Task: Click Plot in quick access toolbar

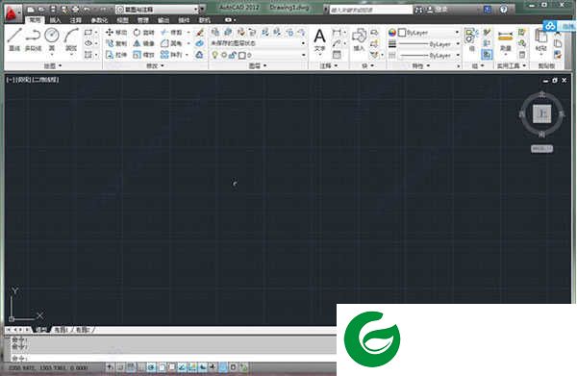Action: pos(75,10)
